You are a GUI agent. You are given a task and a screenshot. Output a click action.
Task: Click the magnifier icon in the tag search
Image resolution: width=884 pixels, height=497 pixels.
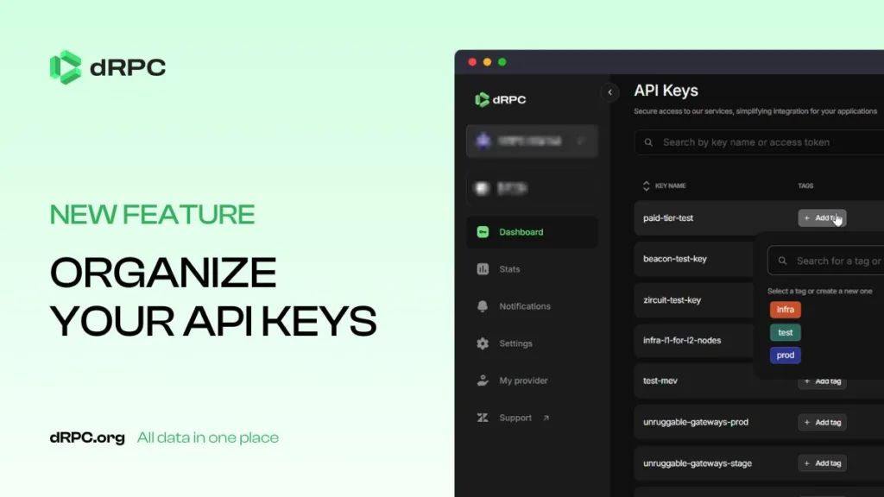(x=782, y=261)
